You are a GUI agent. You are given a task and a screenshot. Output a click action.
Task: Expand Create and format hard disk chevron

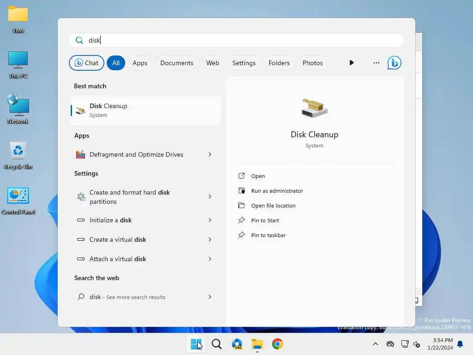coord(210,196)
